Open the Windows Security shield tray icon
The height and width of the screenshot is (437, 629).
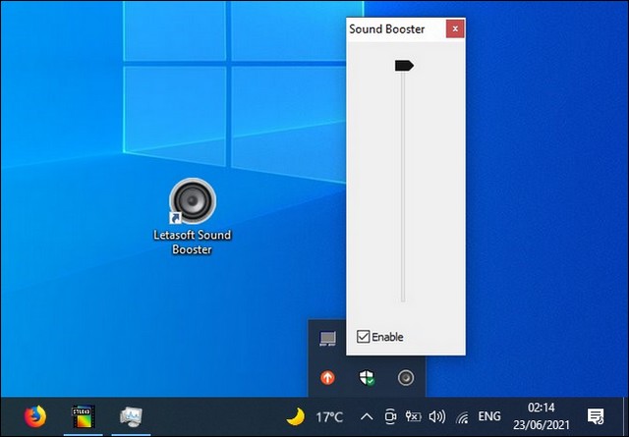pyautogui.click(x=367, y=378)
